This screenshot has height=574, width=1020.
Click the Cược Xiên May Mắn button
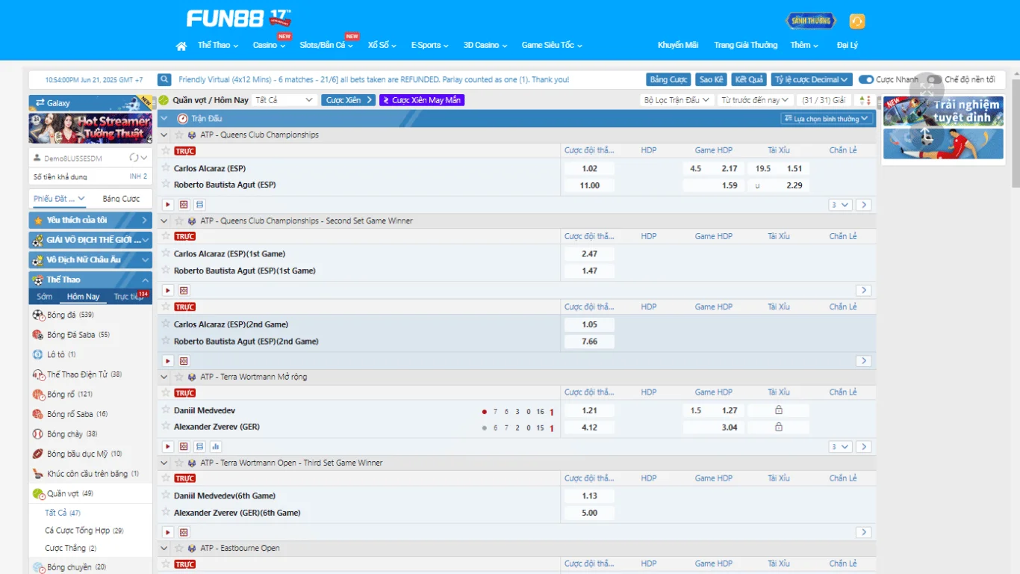coord(422,100)
